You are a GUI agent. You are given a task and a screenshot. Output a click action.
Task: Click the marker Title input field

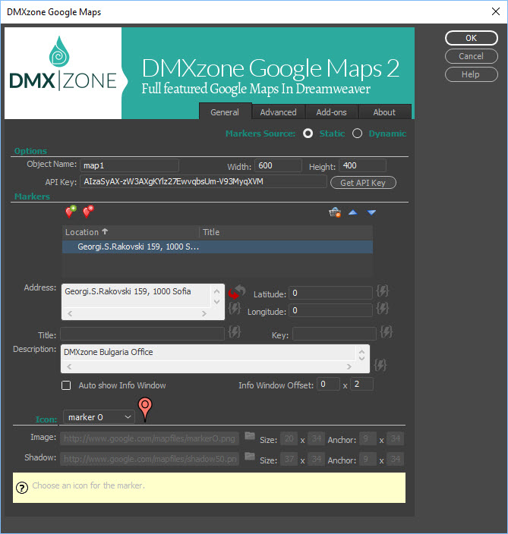pyautogui.click(x=142, y=334)
